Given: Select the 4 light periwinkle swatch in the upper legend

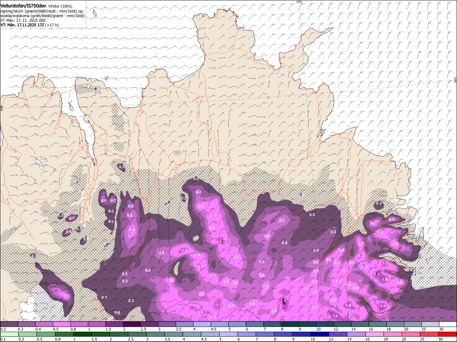Looking at the screenshot, I should pos(202,324).
